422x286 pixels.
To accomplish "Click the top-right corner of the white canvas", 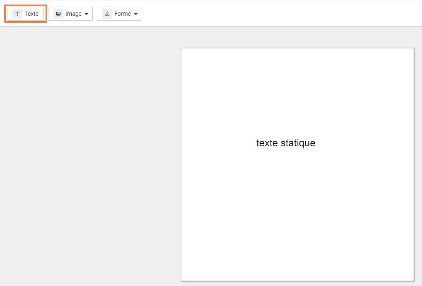I will [x=412, y=49].
